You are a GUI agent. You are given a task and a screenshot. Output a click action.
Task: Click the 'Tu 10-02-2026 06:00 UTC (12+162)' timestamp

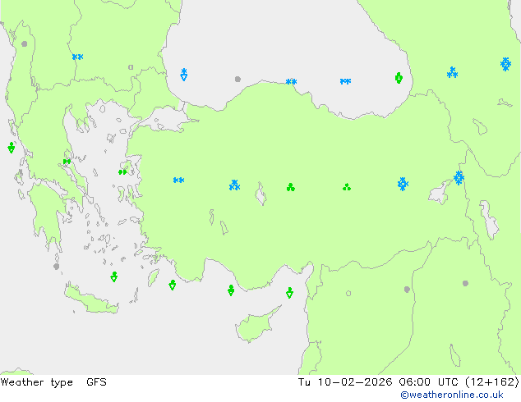pos(408,382)
